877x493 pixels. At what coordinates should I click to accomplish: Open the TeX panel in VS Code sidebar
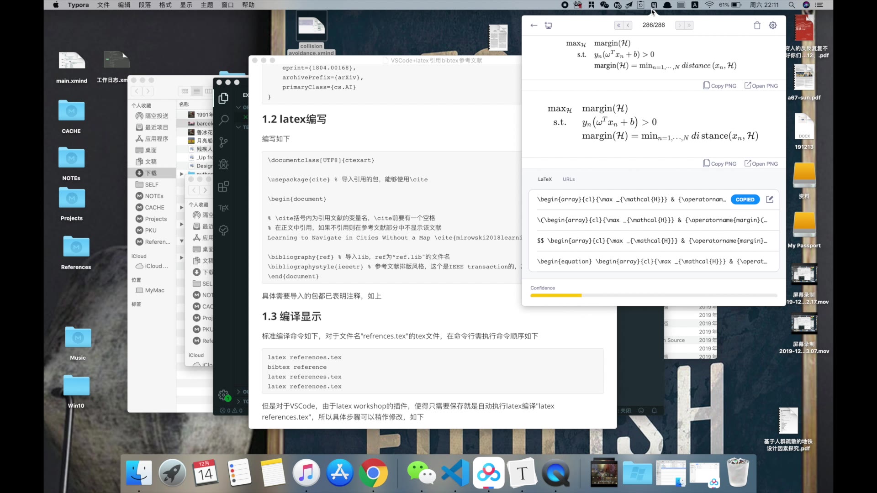coord(223,208)
